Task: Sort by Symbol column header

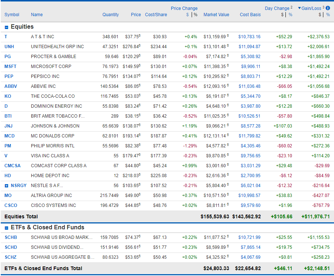Action: click(x=12, y=15)
